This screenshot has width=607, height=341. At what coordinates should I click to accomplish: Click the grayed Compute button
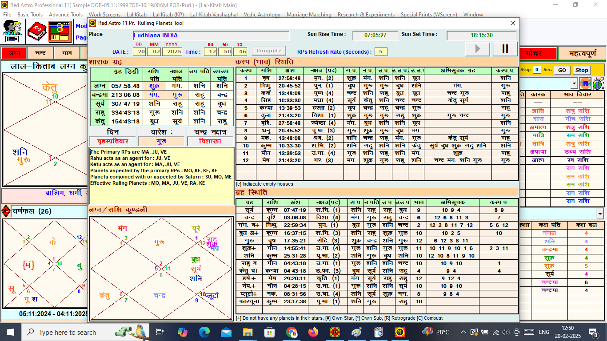tap(269, 51)
